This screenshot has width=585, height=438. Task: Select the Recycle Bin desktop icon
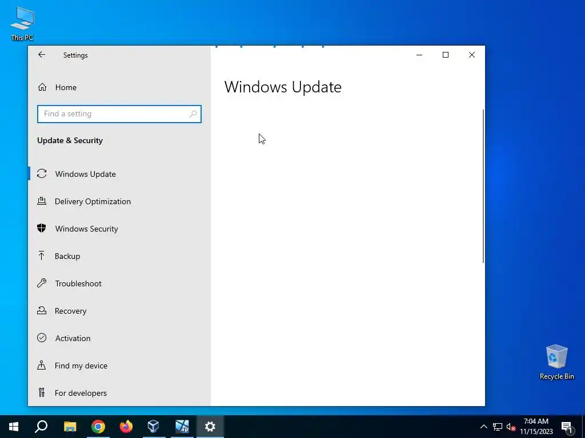click(x=556, y=362)
